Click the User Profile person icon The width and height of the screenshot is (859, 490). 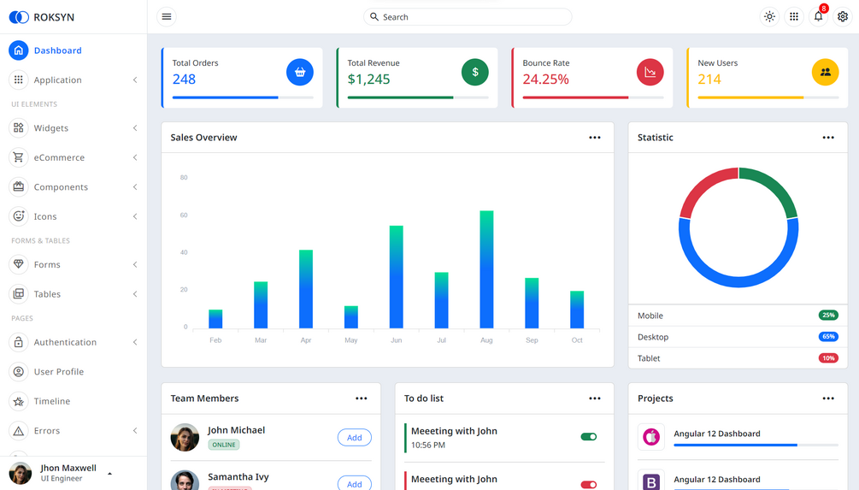pyautogui.click(x=19, y=372)
